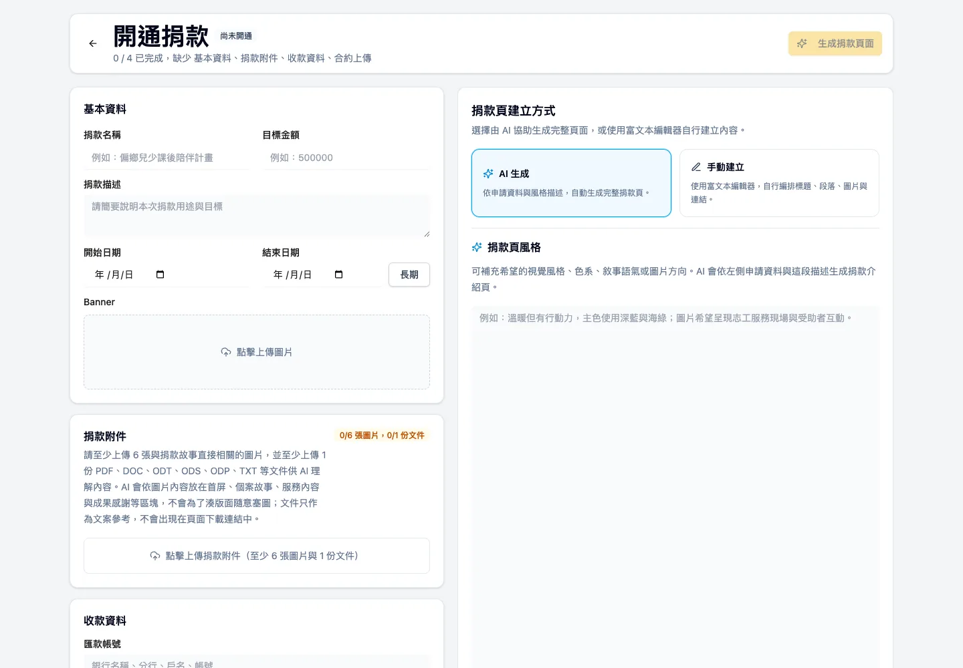The height and width of the screenshot is (668, 963).
Task: Select the AI 生成 option card
Action: [x=571, y=183]
